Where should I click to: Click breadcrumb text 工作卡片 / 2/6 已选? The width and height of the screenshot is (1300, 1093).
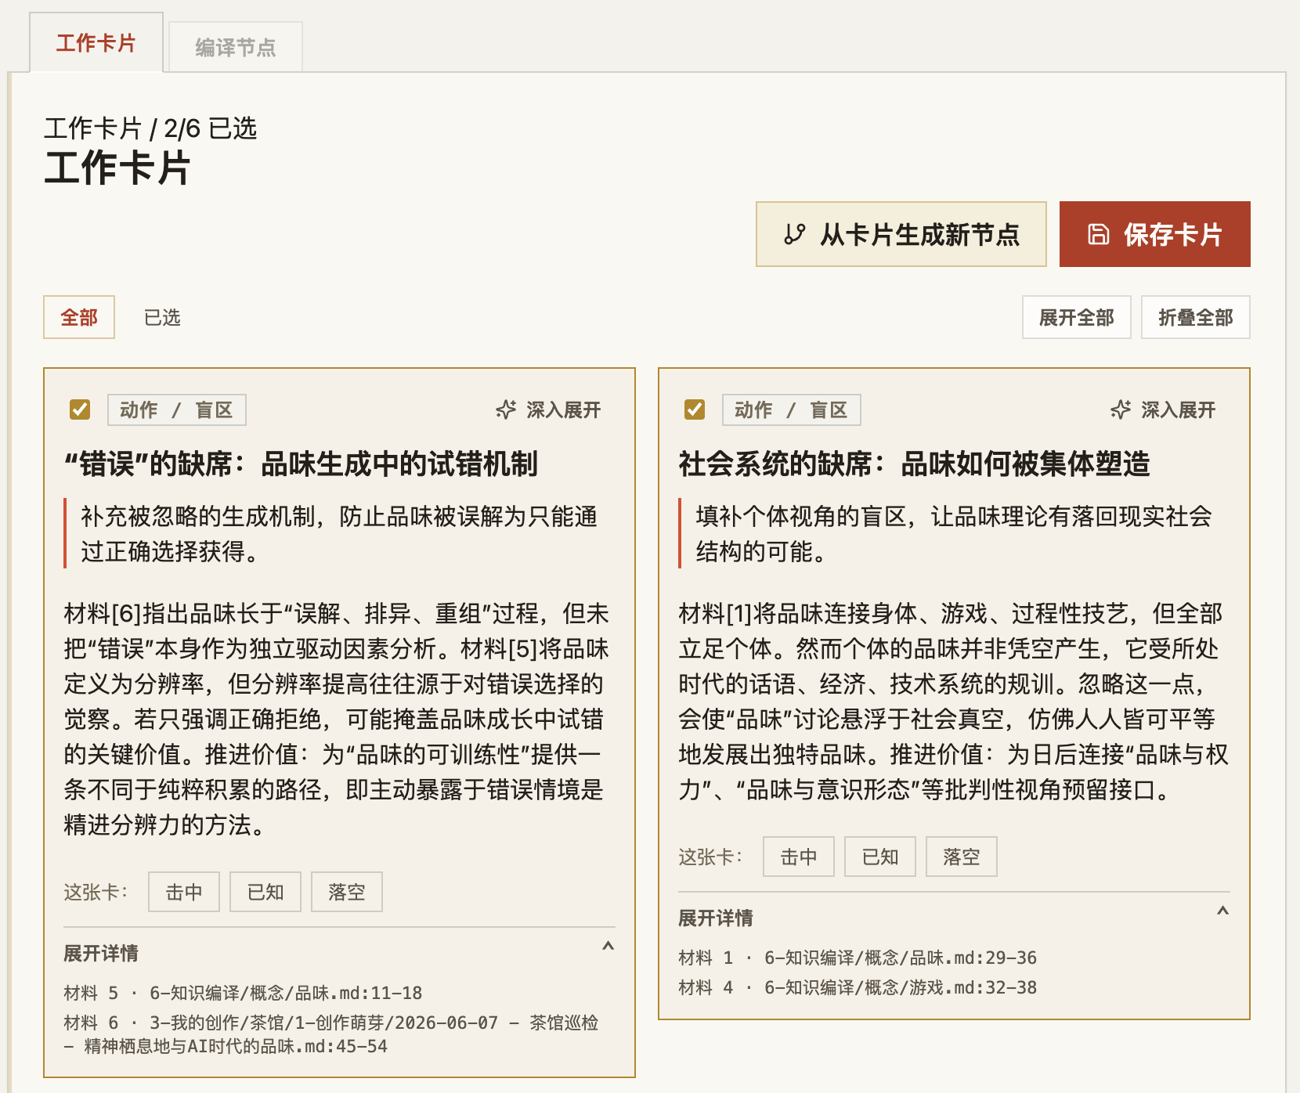pos(150,128)
